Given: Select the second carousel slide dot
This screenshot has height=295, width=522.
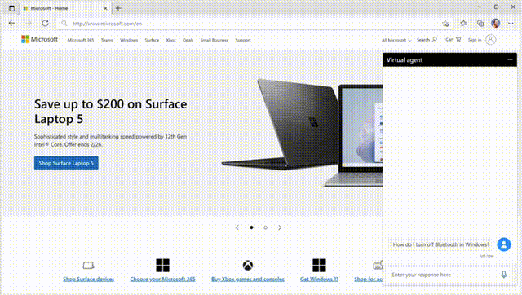Looking at the screenshot, I should click(x=265, y=227).
